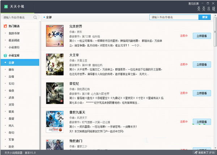Click 立即查看 for 莽荒纪
The width and height of the screenshot is (217, 155).
[x=202, y=93]
